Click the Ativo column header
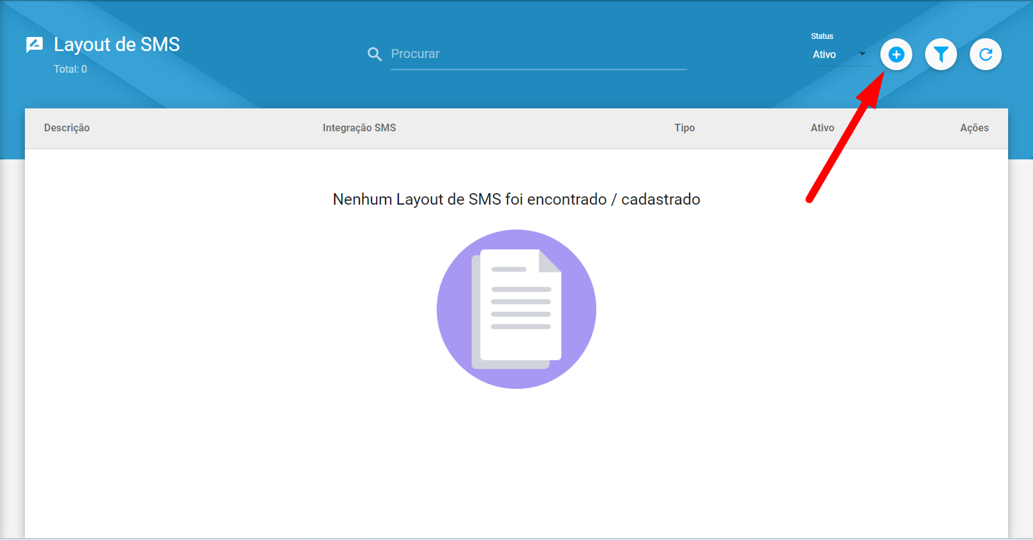 [822, 128]
